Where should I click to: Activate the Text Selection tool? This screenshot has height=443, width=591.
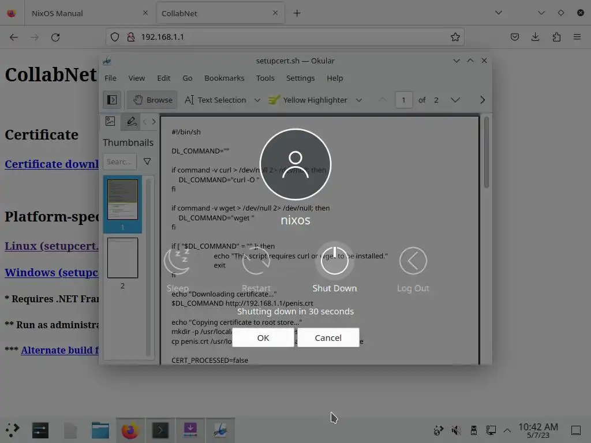click(215, 100)
